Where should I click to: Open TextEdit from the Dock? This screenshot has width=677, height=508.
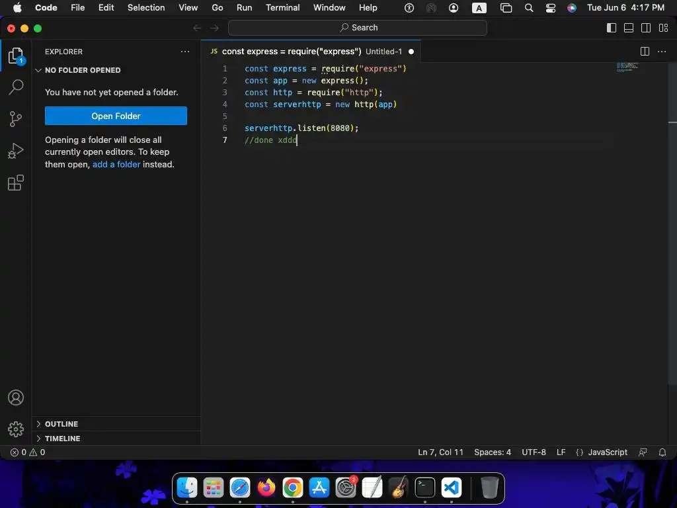pyautogui.click(x=372, y=487)
